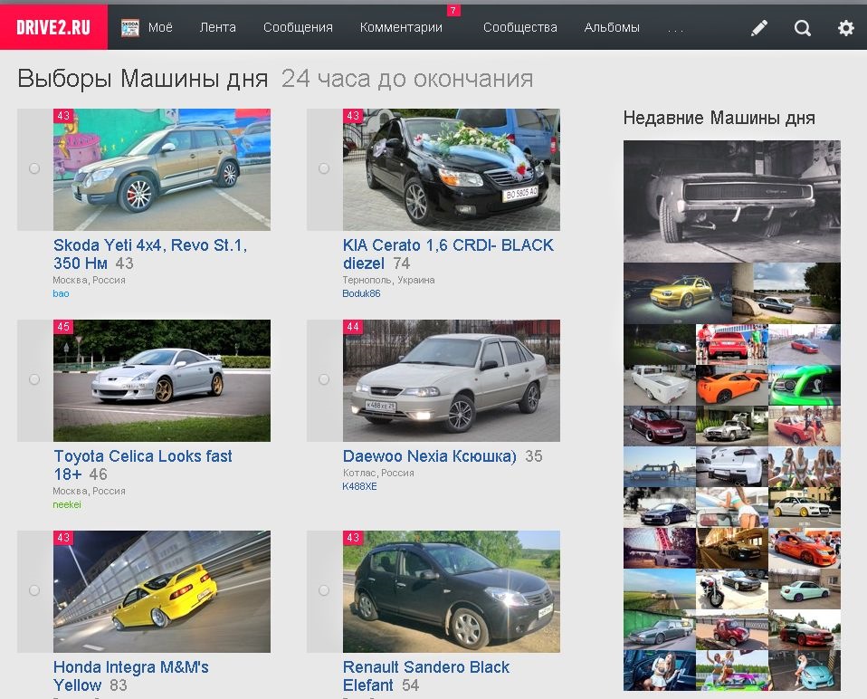Visit user profile neekei
Image resolution: width=867 pixels, height=699 pixels.
pyautogui.click(x=67, y=504)
